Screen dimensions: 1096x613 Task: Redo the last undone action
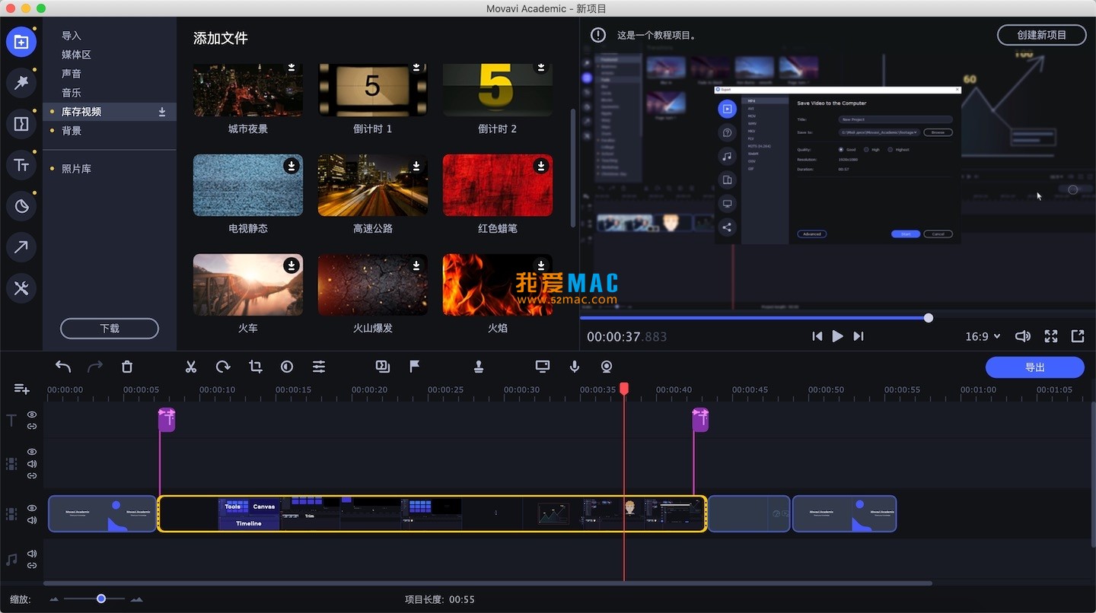(95, 367)
